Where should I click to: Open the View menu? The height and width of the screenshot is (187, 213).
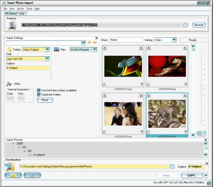[12, 9]
